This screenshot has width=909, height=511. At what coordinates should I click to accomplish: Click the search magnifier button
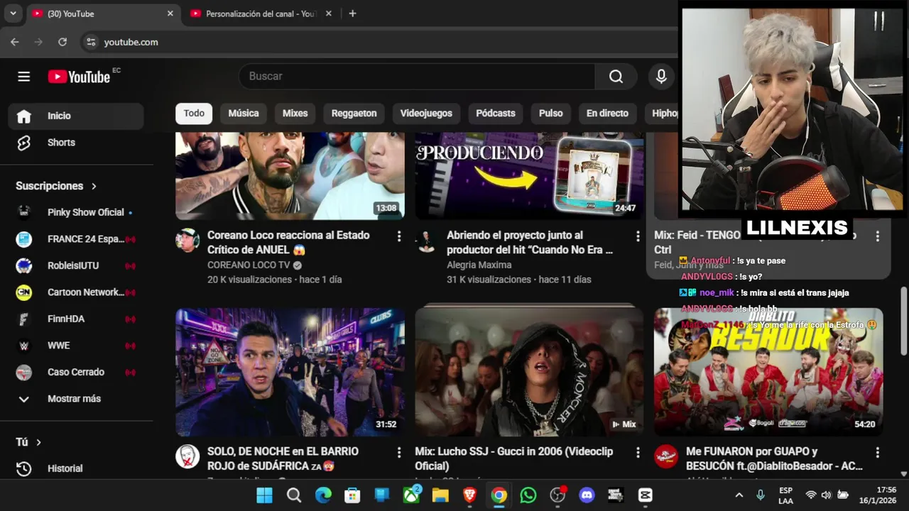tap(616, 77)
